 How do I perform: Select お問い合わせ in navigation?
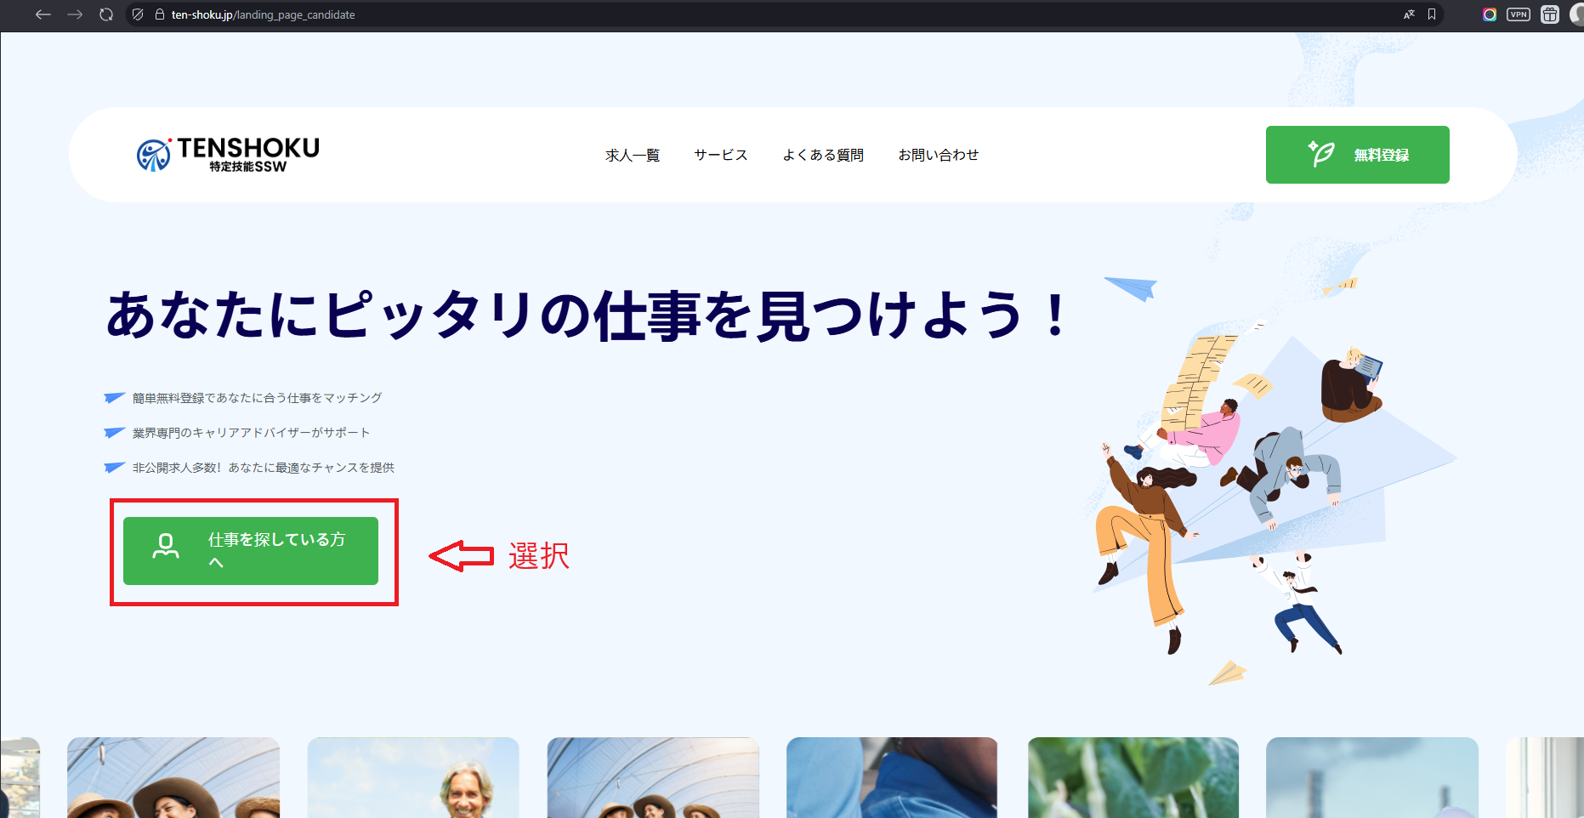point(938,155)
